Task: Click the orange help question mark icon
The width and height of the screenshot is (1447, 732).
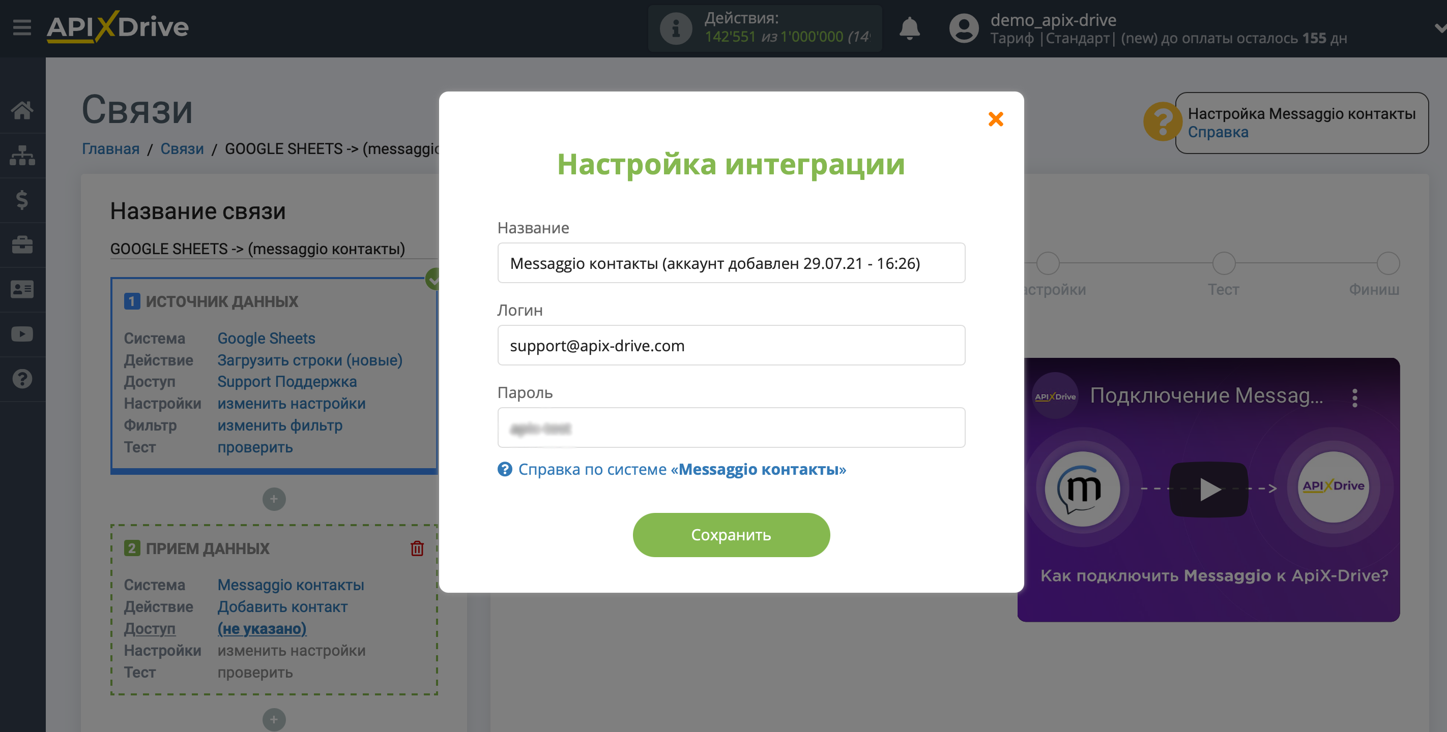Action: click(x=1162, y=122)
